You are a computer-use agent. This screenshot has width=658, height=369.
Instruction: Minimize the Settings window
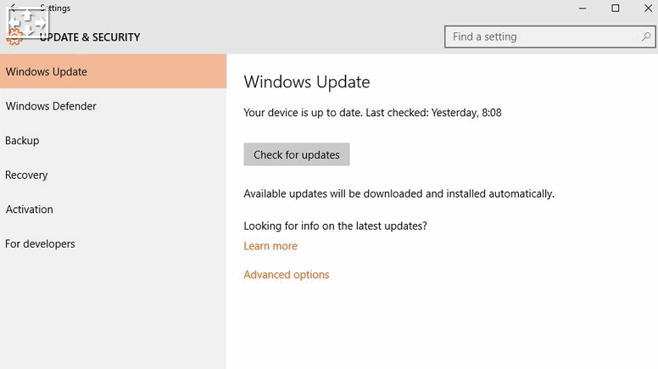tap(582, 8)
